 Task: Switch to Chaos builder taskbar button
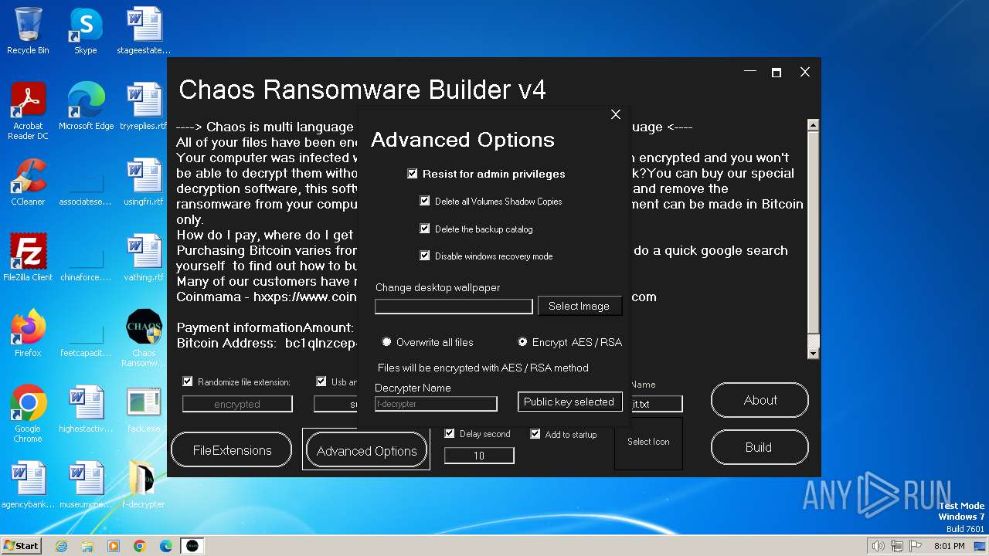[192, 546]
